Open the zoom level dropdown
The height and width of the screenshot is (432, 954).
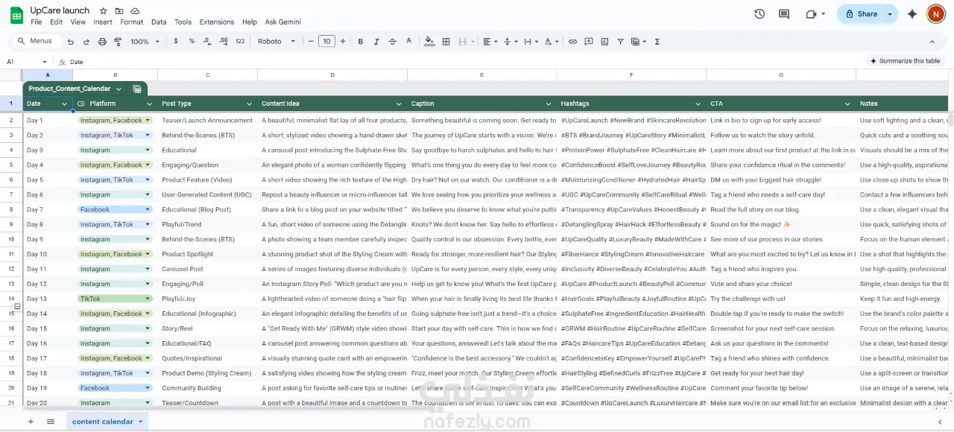pyautogui.click(x=145, y=42)
